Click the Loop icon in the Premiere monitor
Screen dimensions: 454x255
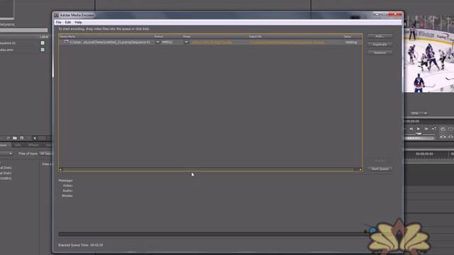pyautogui.click(x=443, y=129)
